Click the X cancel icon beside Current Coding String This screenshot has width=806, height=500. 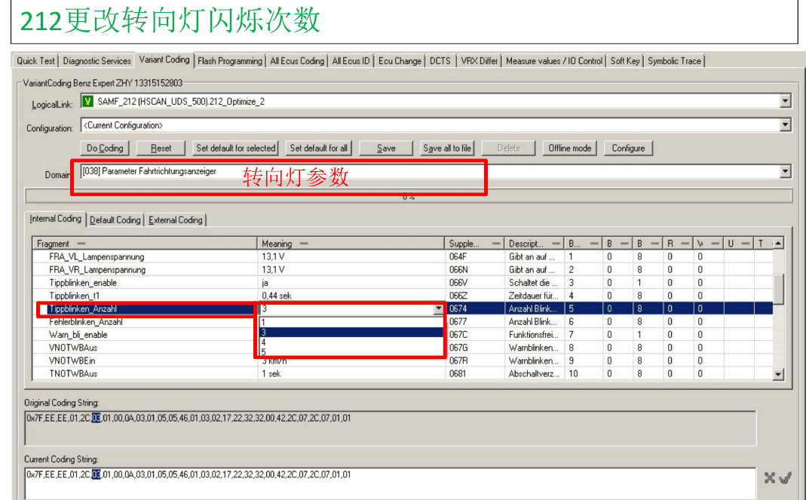tap(769, 477)
